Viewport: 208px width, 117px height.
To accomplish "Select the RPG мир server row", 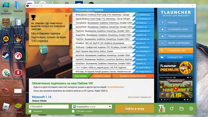I will coord(113,71).
